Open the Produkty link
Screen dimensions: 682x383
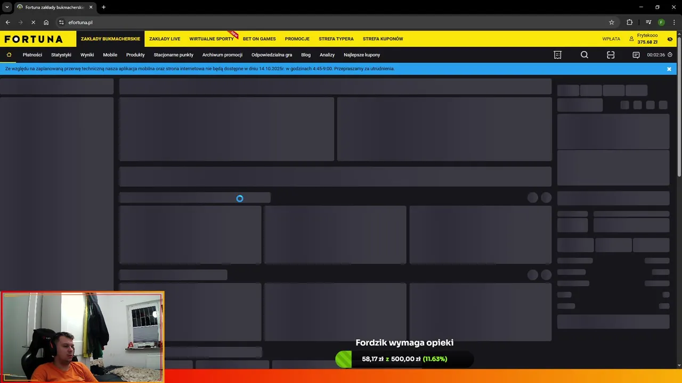135,55
